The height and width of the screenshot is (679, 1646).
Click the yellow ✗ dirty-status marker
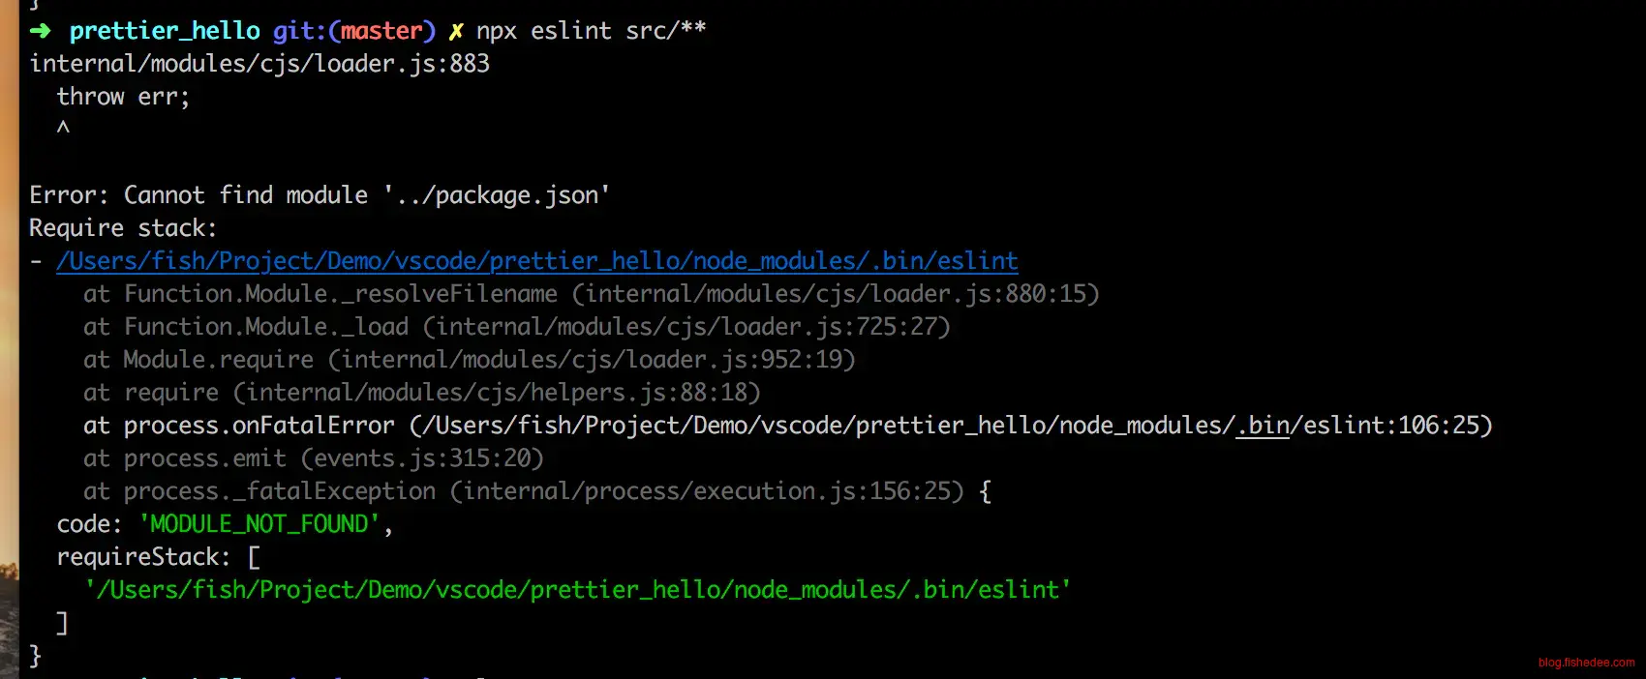click(x=455, y=32)
